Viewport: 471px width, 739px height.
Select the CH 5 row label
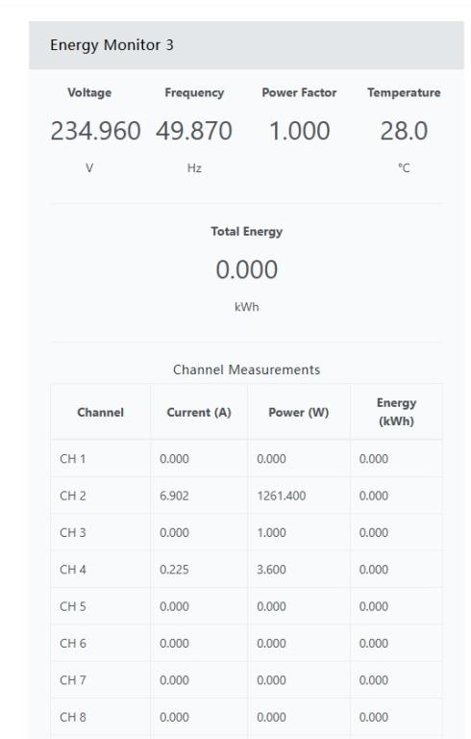(x=72, y=606)
